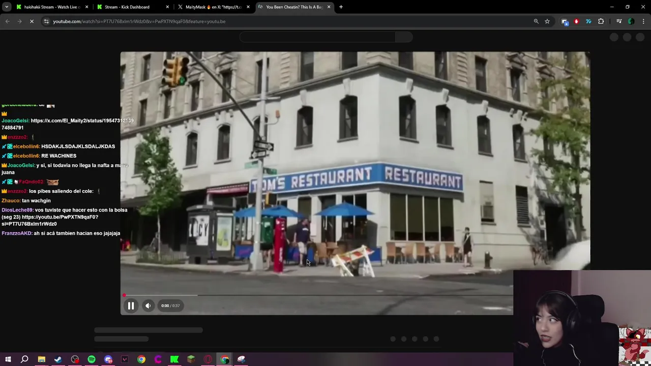This screenshot has height=366, width=651.
Task: View site information icon in address bar
Action: [46, 21]
